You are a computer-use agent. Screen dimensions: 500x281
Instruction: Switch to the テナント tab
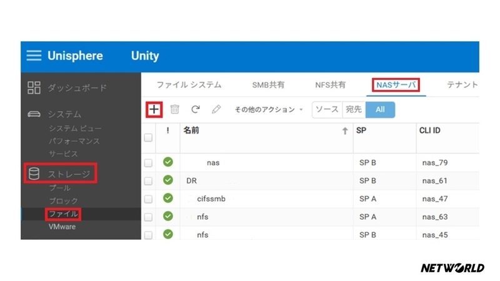462,85
